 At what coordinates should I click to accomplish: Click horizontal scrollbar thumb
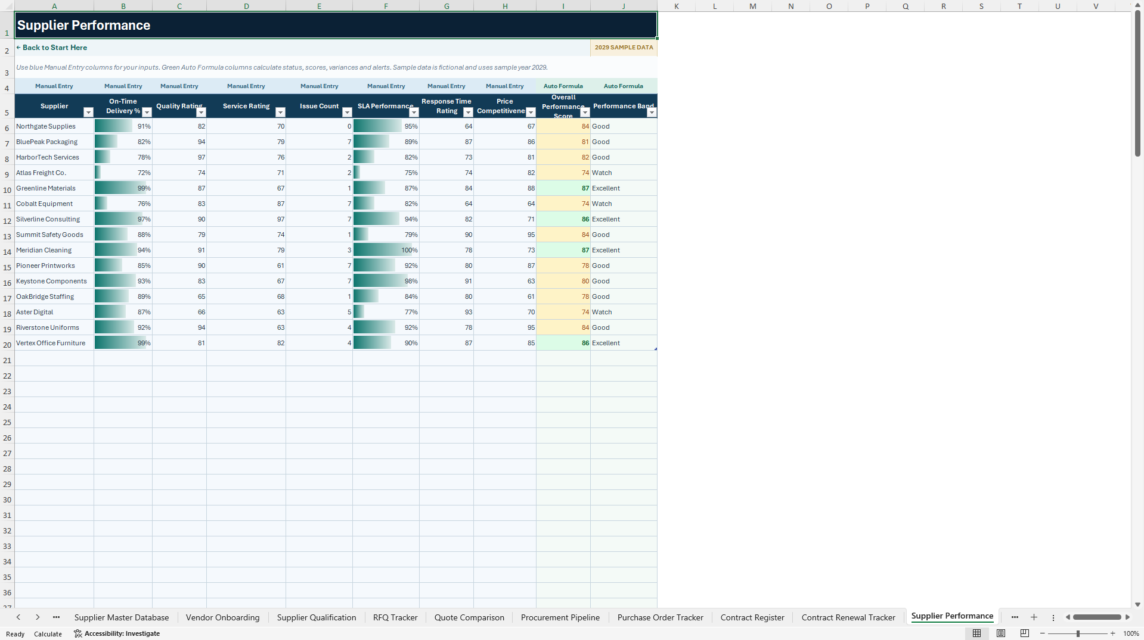(x=1097, y=617)
